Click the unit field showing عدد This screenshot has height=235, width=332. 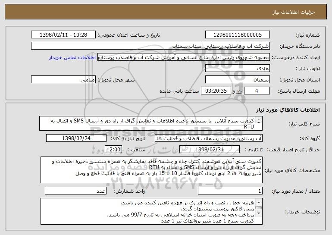(x=75, y=191)
